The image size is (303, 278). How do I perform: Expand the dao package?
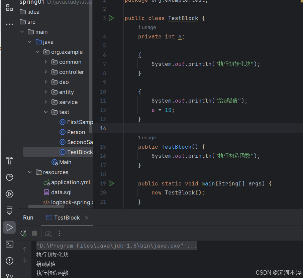pyautogui.click(x=45, y=82)
